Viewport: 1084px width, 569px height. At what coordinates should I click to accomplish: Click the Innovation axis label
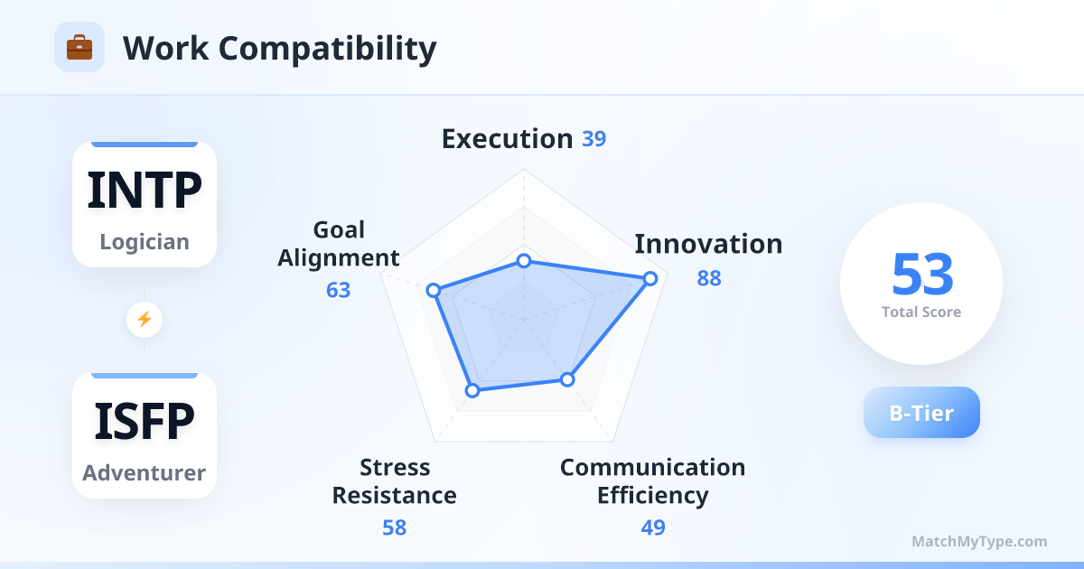pos(708,244)
